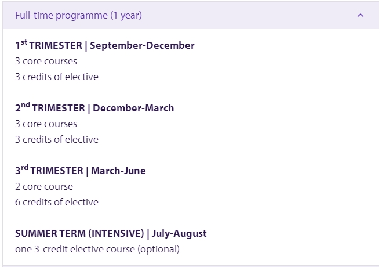Click '3 credits of elective' under 1st trimester
The height and width of the screenshot is (267, 382).
pos(57,77)
